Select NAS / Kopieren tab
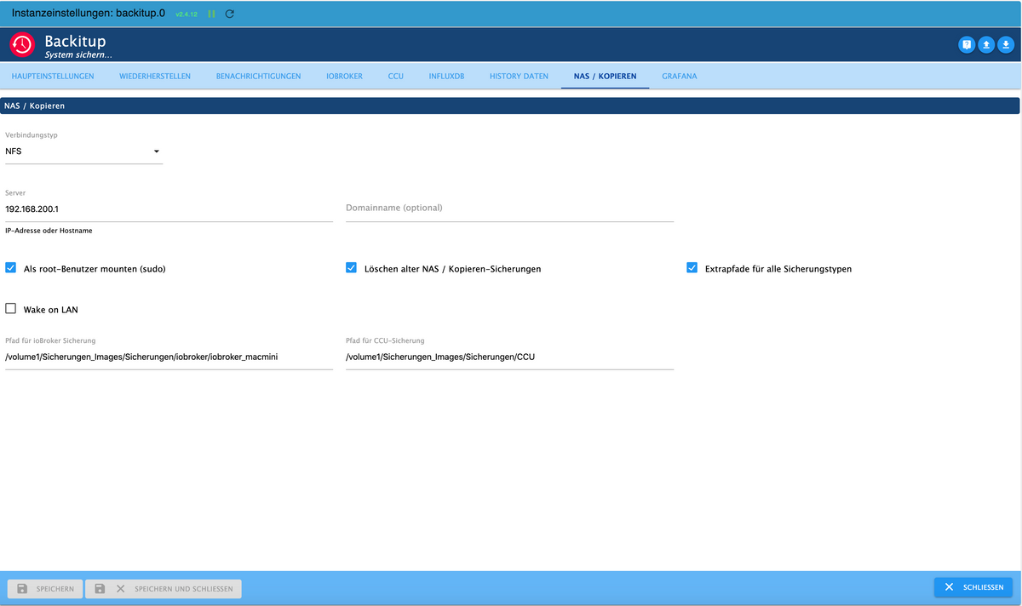 pyautogui.click(x=605, y=76)
